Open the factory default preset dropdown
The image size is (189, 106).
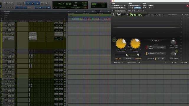pos(135,6)
